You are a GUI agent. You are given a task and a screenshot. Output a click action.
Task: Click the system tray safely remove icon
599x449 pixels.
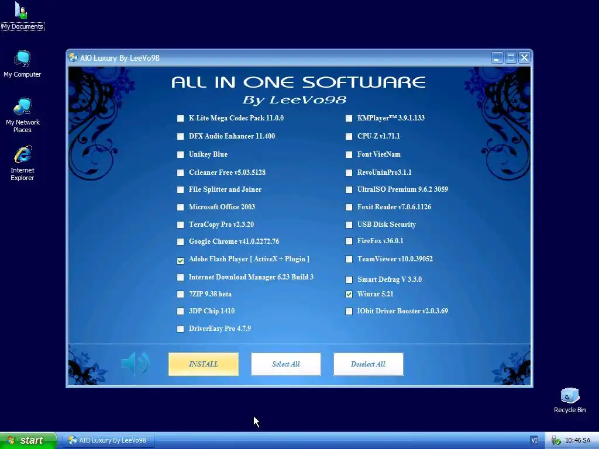pos(556,441)
